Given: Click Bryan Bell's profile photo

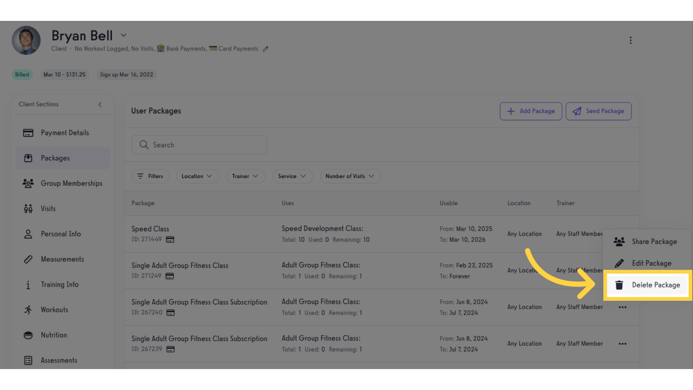Looking at the screenshot, I should tap(26, 40).
